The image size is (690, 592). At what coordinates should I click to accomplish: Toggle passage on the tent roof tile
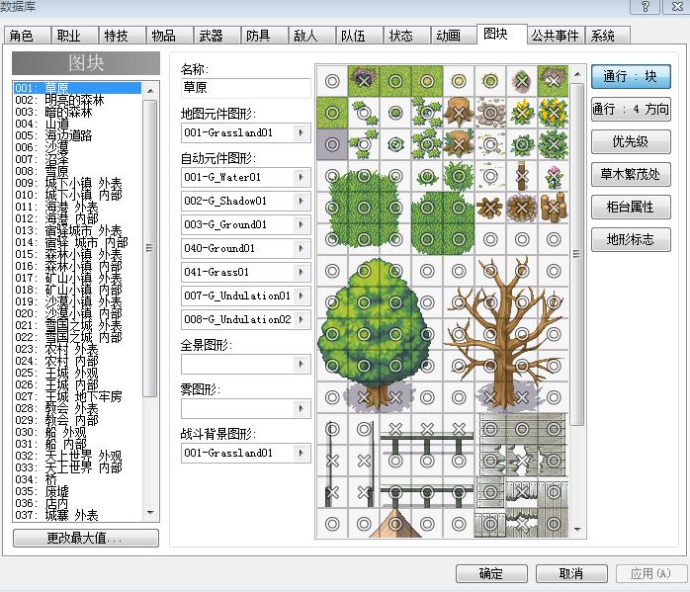coord(395,524)
